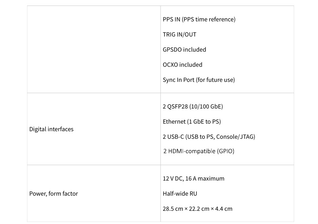Select the 28.5 cm × 22.2 cm × 4.4 cm dimensions
Viewport: 318px width, 224px height.
(198, 209)
